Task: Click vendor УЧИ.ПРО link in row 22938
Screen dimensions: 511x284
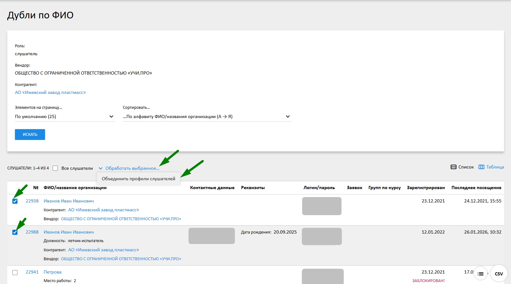Action: click(x=121, y=219)
